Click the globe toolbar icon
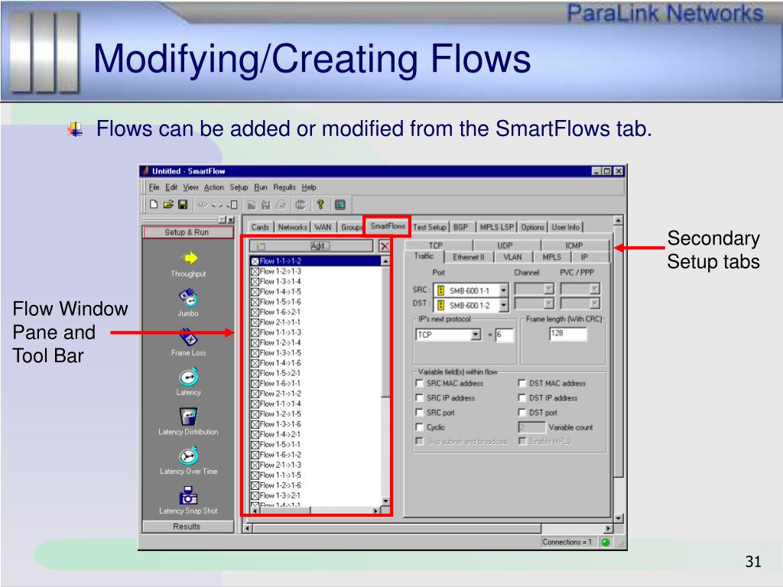Viewport: 783px width, 587px height. click(300, 204)
